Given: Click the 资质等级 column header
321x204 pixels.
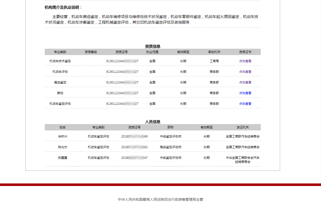Looking at the screenshot, I should 91,52.
